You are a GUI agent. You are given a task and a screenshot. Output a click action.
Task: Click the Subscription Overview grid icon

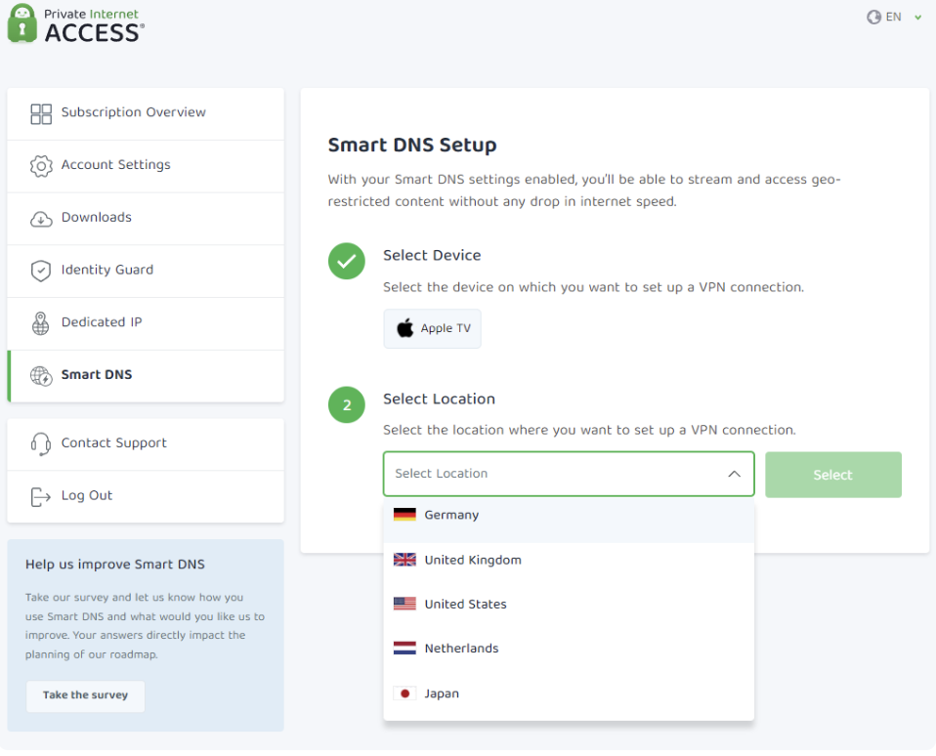coord(41,113)
